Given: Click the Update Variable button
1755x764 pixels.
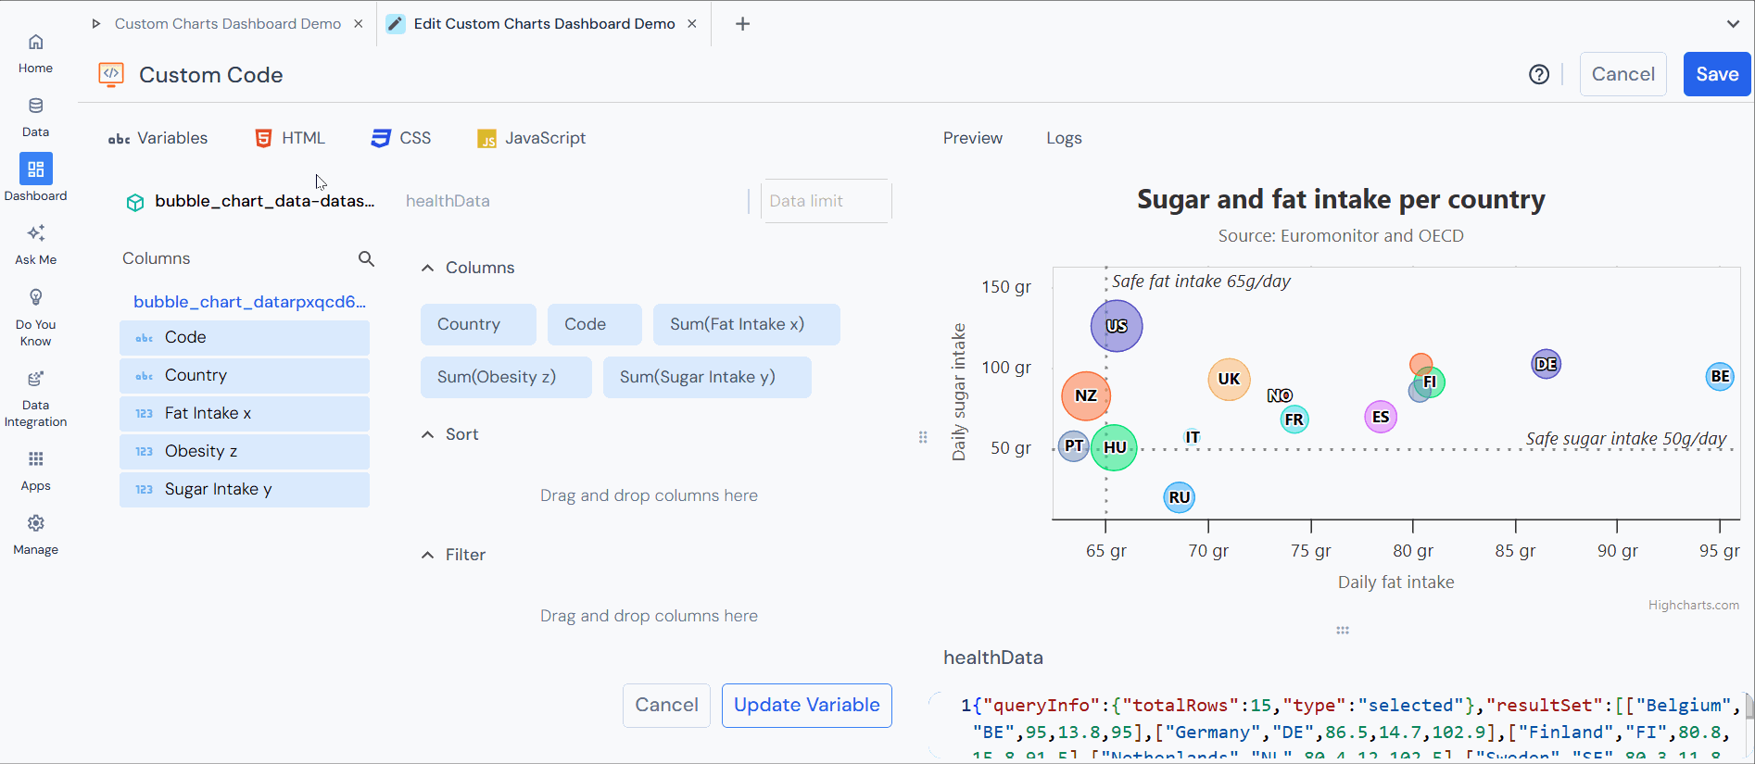Looking at the screenshot, I should tap(805, 705).
